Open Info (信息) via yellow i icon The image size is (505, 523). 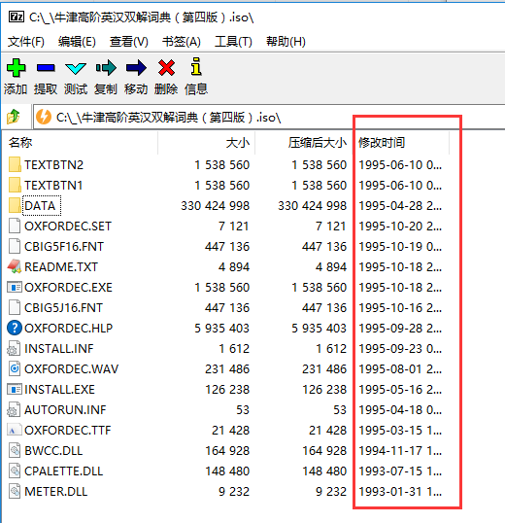(196, 66)
